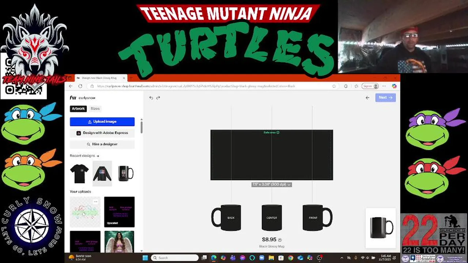
Task: Open the Edge settings and more menu
Action: 384,86
